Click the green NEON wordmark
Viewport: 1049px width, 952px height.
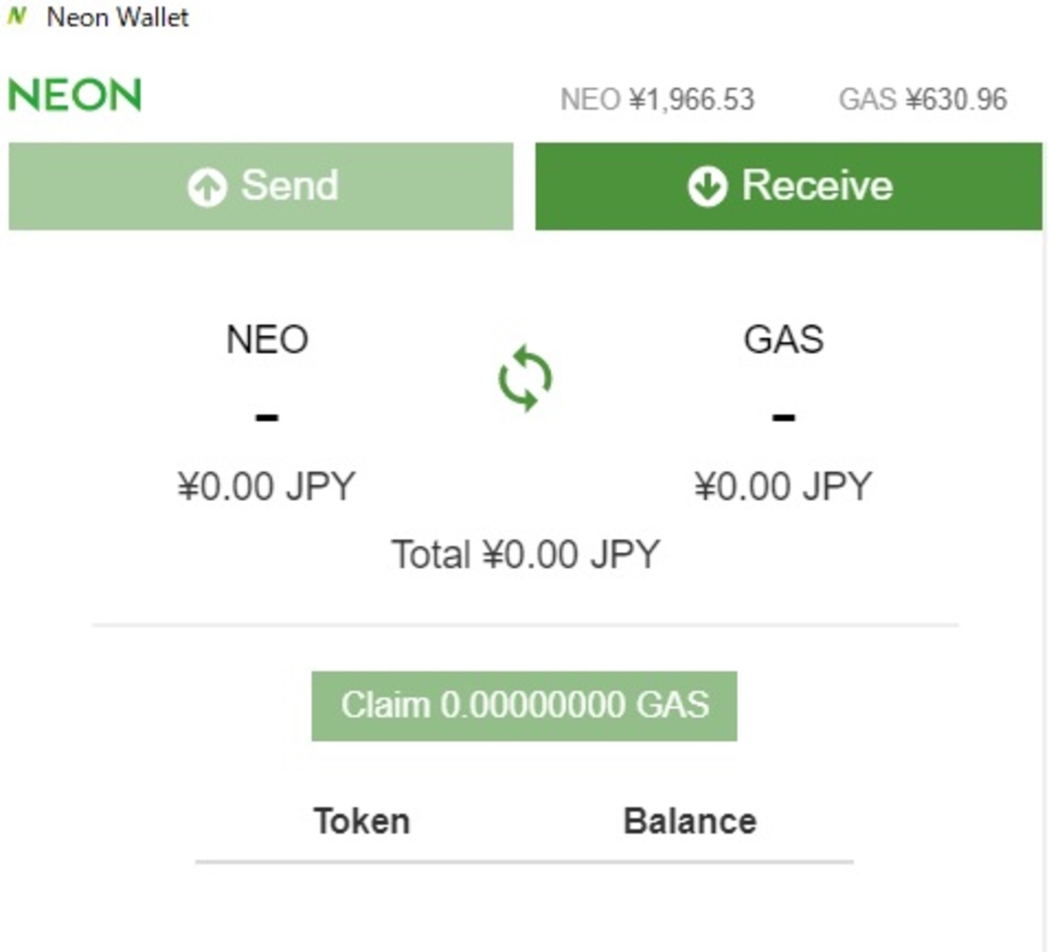coord(74,94)
